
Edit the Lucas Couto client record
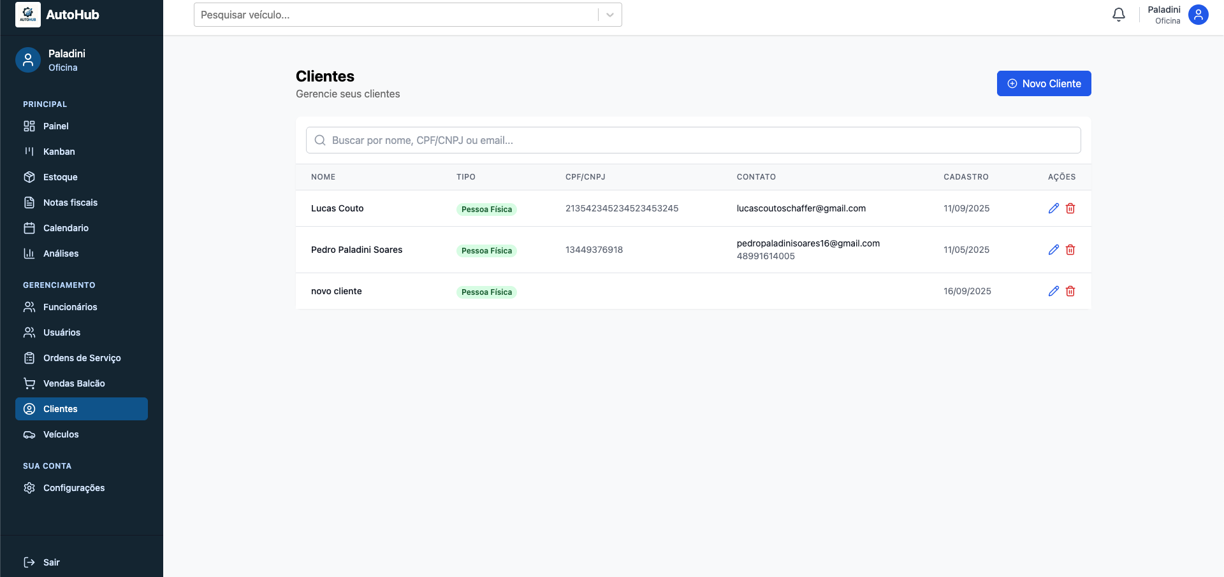pyautogui.click(x=1053, y=208)
